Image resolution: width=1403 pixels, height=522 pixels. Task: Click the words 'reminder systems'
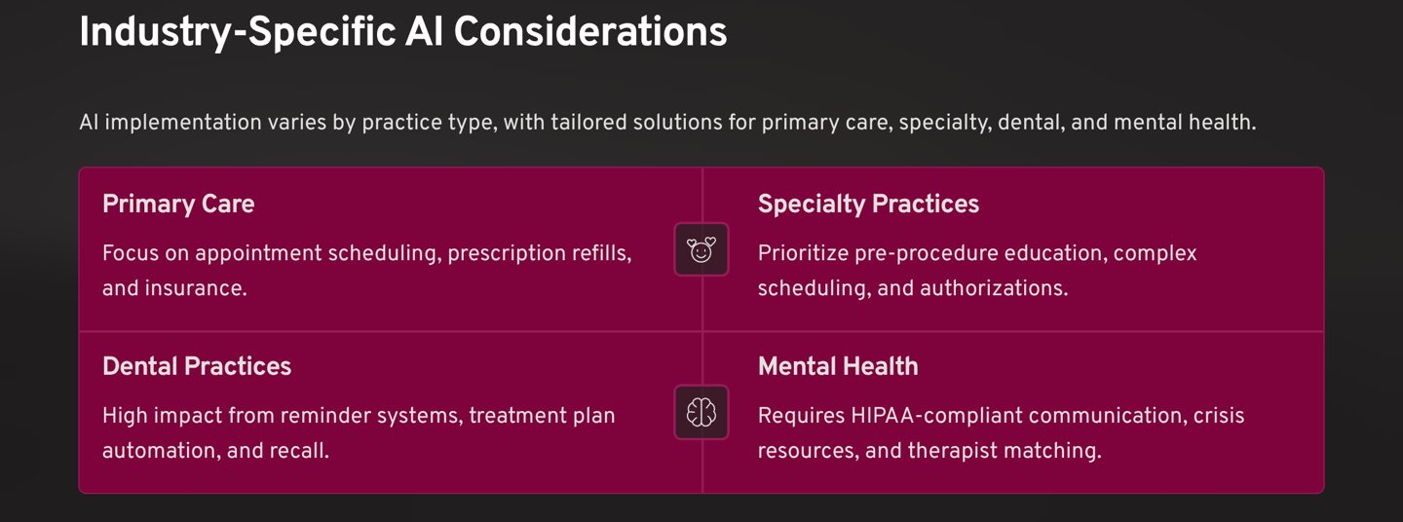click(368, 417)
